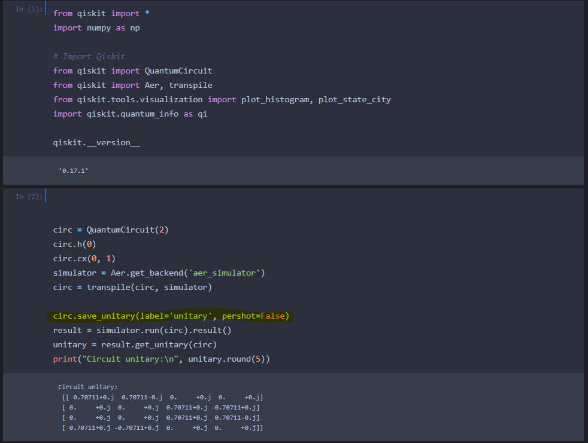Screen dimensions: 588x443
Task: Click 'import qiskit.quantum_info as qi' line
Action: [130, 114]
